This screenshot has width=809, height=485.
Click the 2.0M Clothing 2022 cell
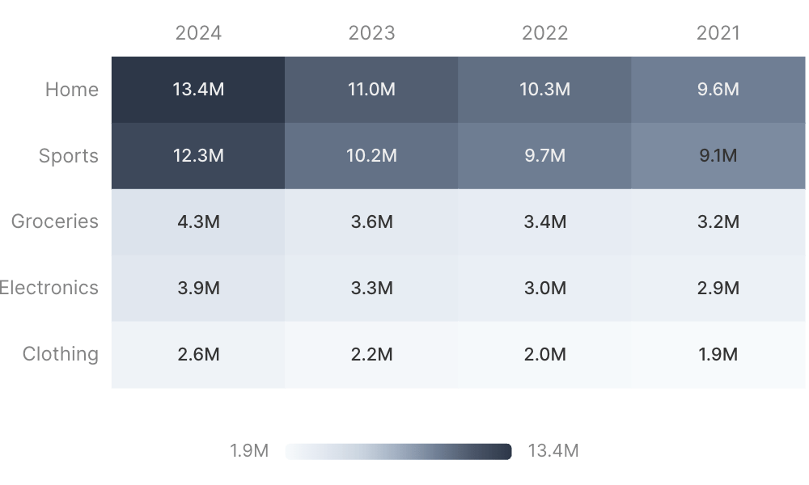544,355
